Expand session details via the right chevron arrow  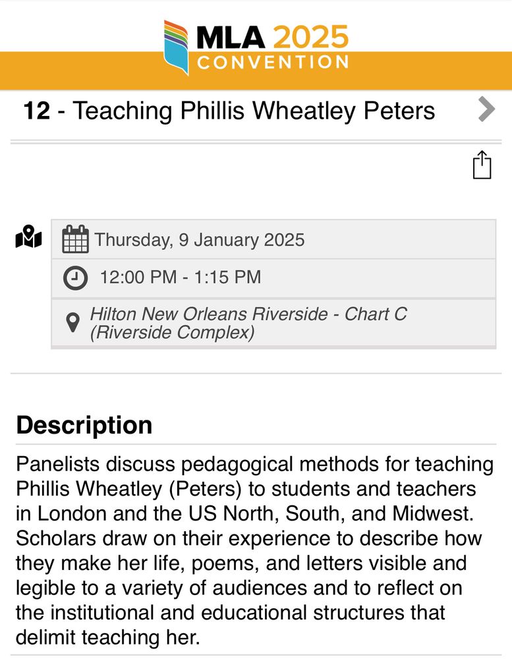486,109
